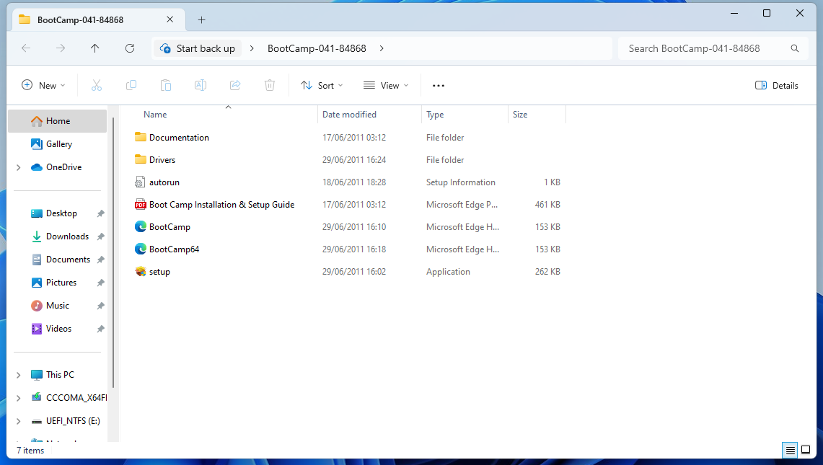Click the Rename icon in toolbar
Image resolution: width=823 pixels, height=465 pixels.
click(201, 86)
